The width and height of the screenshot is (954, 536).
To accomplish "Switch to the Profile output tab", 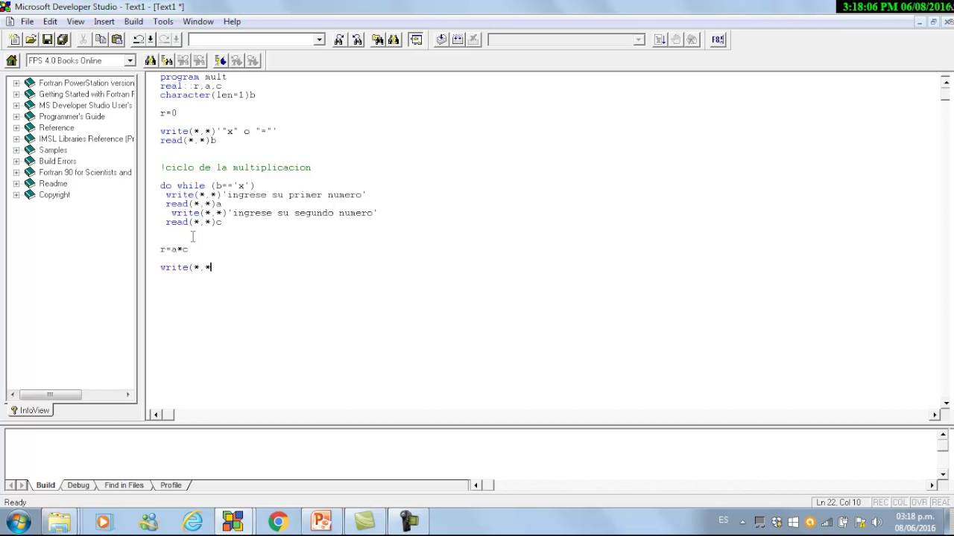I will (171, 485).
